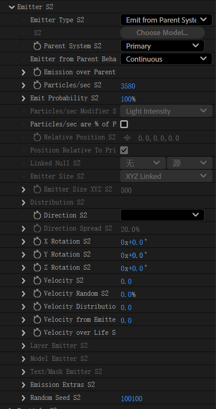The height and width of the screenshot is (409, 216).
Task: Open Emitter Type S2 dropdown
Action: click(x=166, y=20)
